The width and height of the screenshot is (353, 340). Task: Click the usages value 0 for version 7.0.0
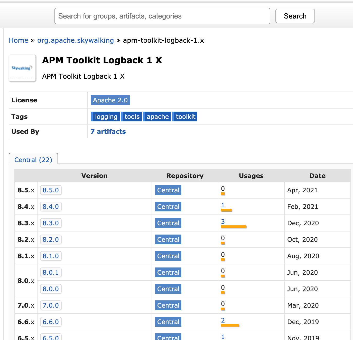(223, 304)
